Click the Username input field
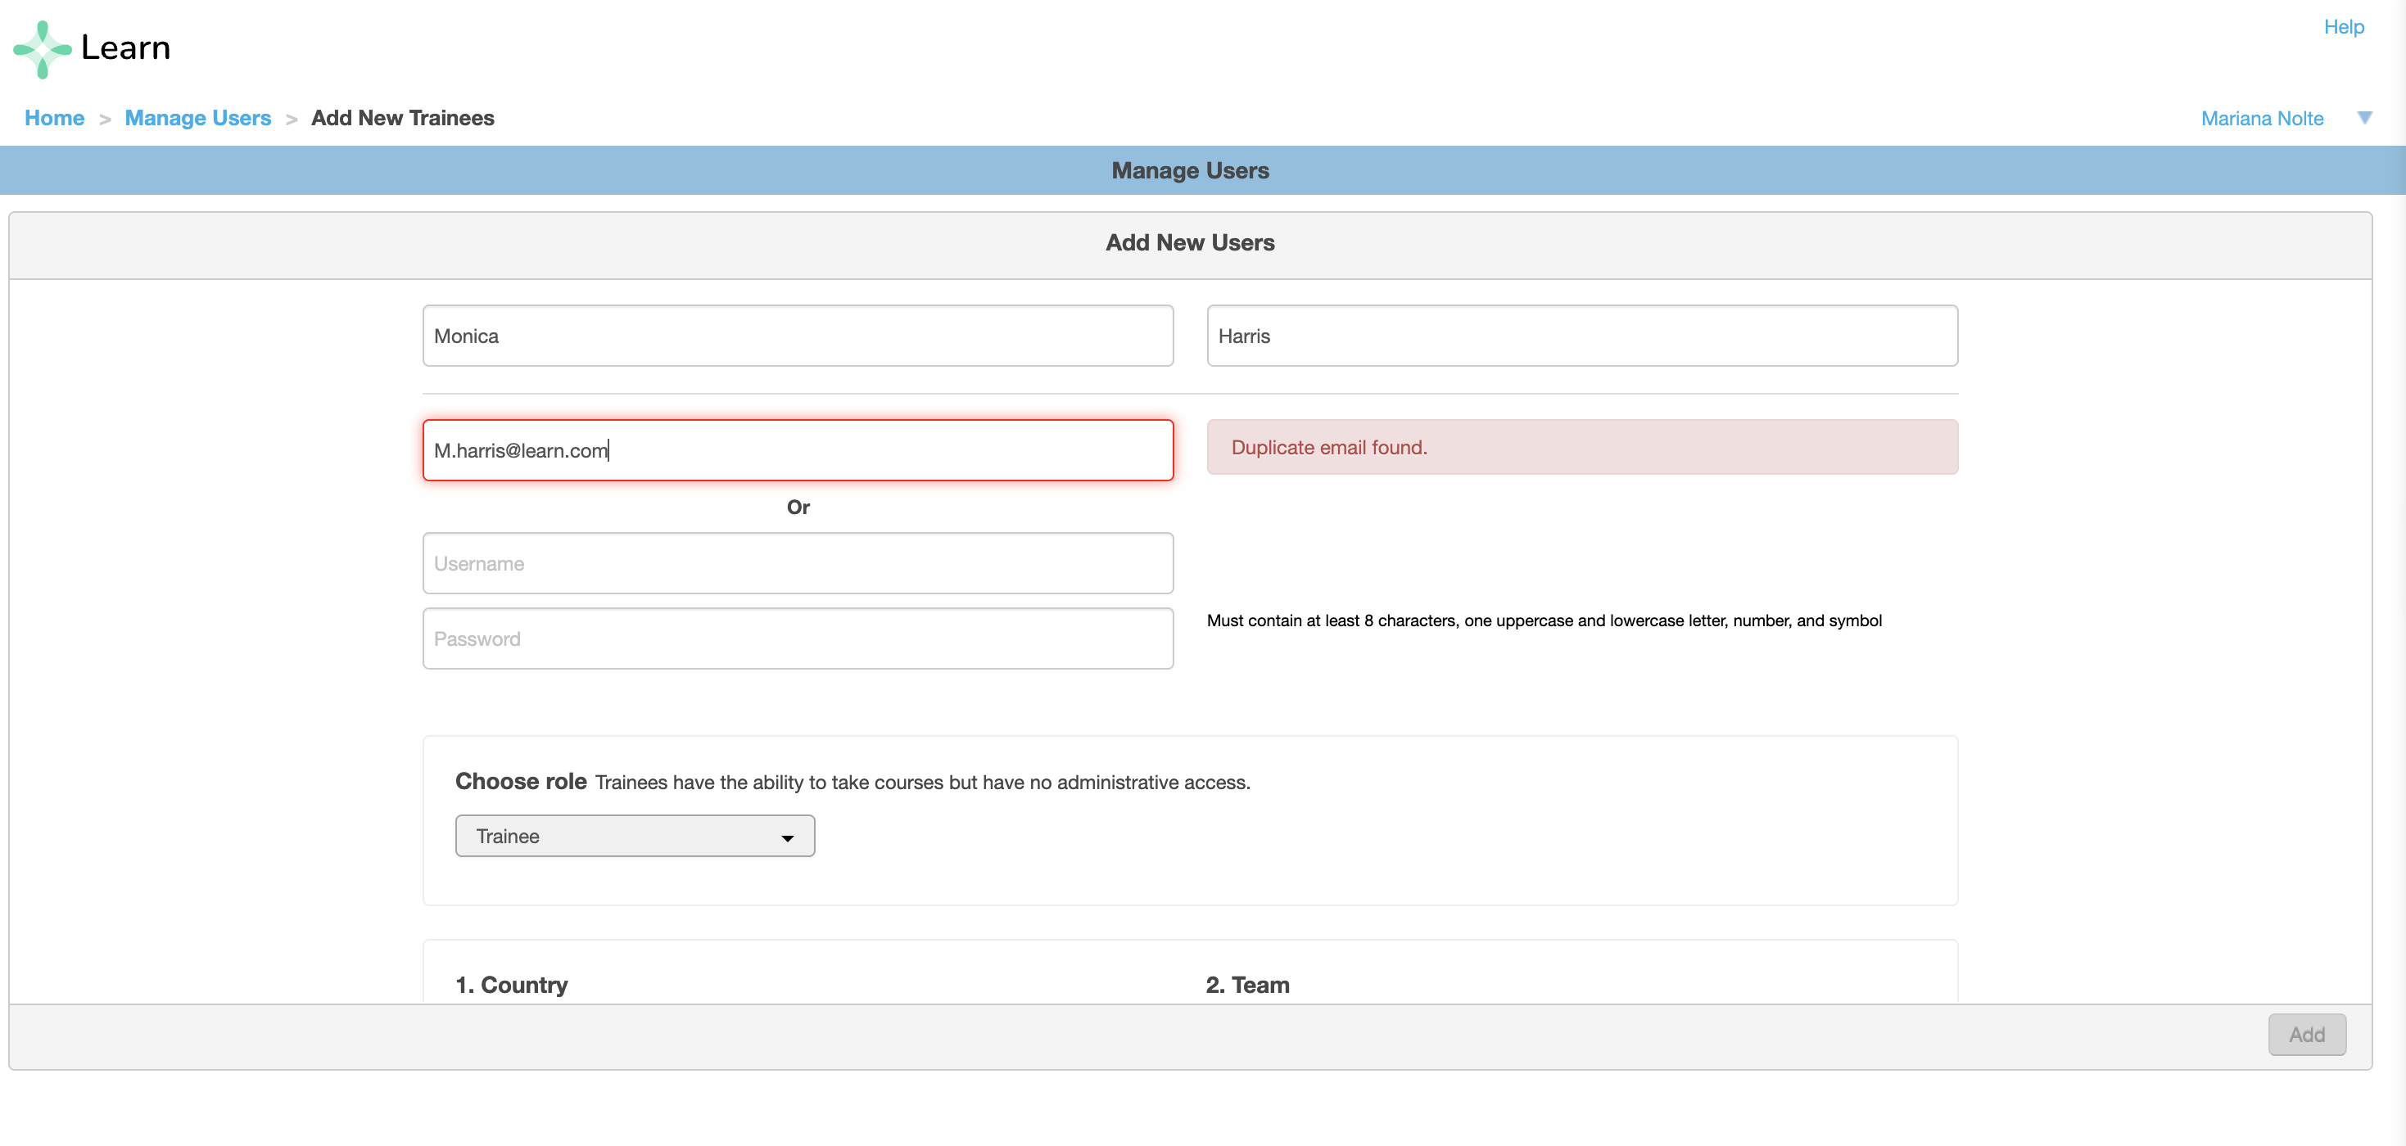2406x1146 pixels. [798, 564]
